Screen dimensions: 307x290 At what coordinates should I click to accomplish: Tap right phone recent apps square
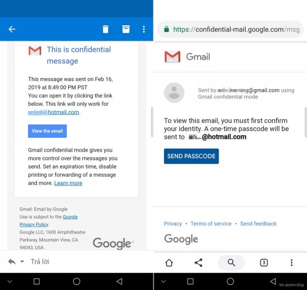190,281
